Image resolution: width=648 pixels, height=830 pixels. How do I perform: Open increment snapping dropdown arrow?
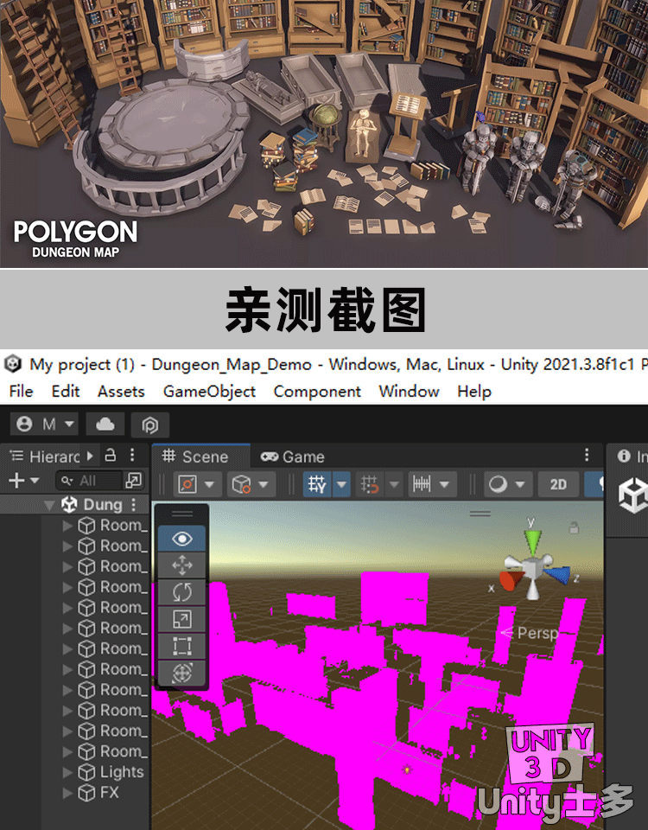[x=444, y=484]
